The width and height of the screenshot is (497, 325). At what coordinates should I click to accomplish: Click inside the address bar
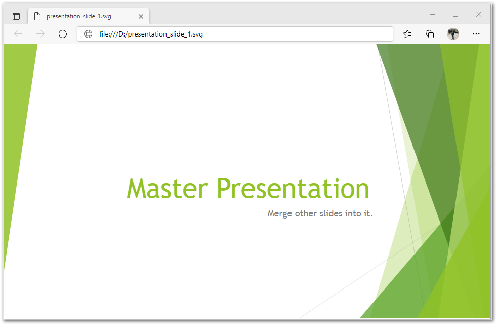point(228,34)
